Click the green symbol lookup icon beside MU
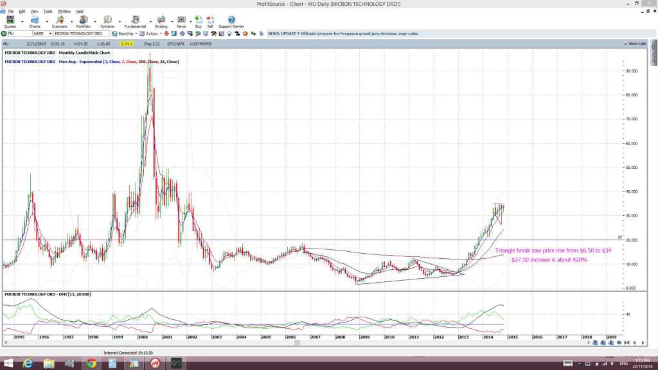This screenshot has height=370, width=658. pyautogui.click(x=4, y=33)
